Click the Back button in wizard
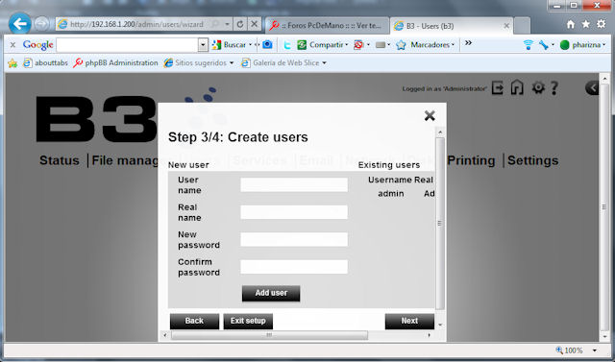The height and width of the screenshot is (362, 615). [194, 321]
